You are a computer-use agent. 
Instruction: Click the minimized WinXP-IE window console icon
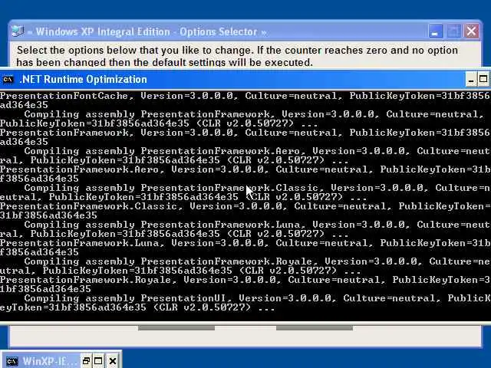(12, 361)
